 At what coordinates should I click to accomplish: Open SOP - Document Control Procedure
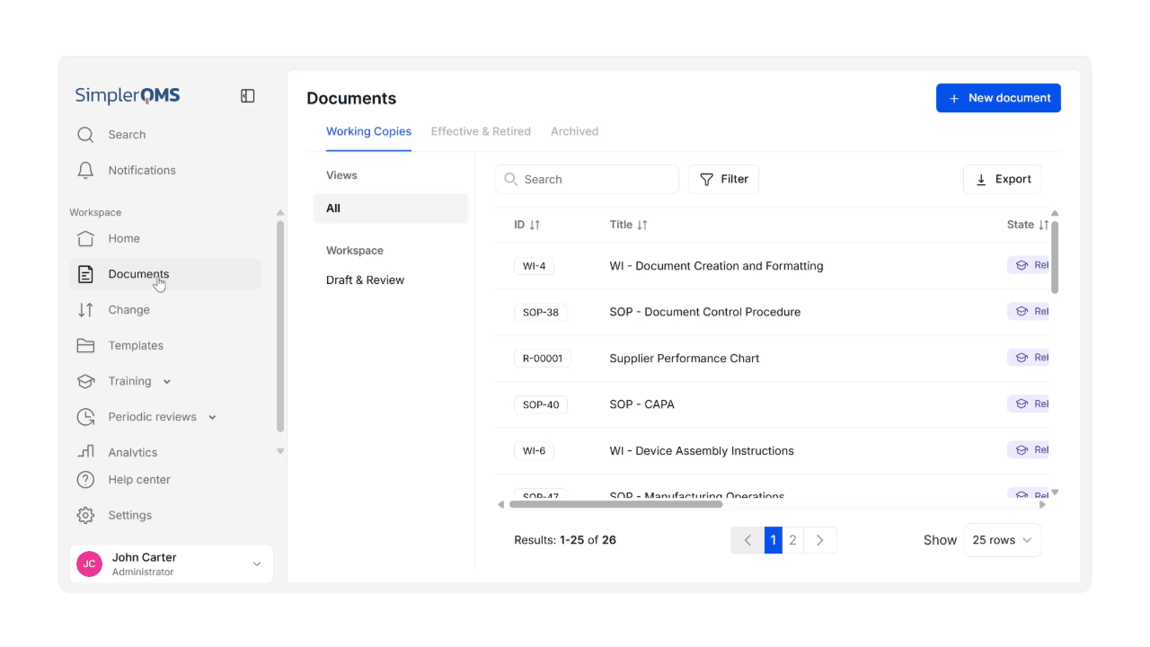[x=705, y=312]
